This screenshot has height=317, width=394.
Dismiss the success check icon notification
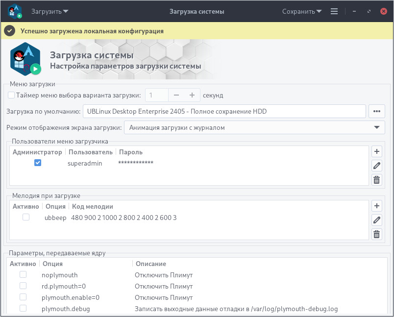pyautogui.click(x=9, y=31)
